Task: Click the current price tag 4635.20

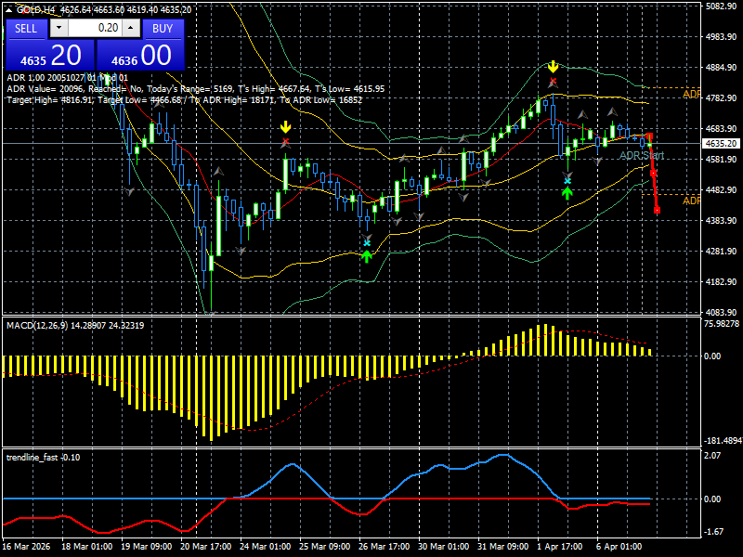Action: 722,144
